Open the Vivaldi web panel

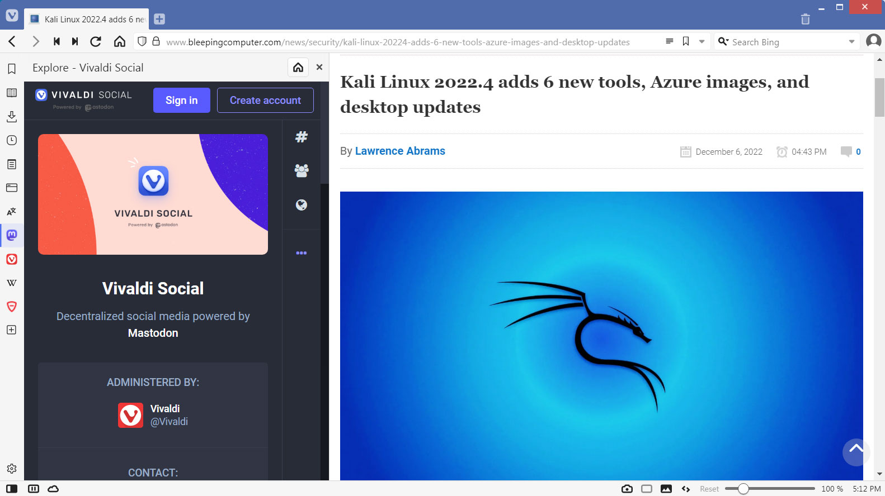point(12,259)
